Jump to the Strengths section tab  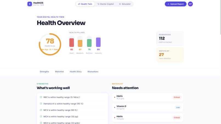44,72
